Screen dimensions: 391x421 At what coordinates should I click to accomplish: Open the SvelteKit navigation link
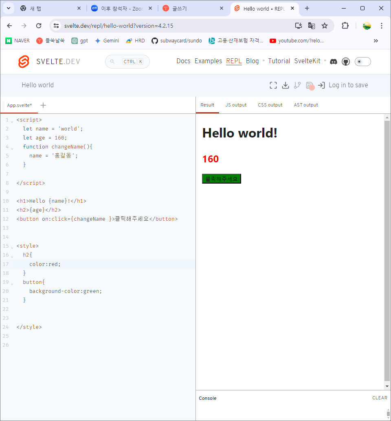[x=307, y=61]
